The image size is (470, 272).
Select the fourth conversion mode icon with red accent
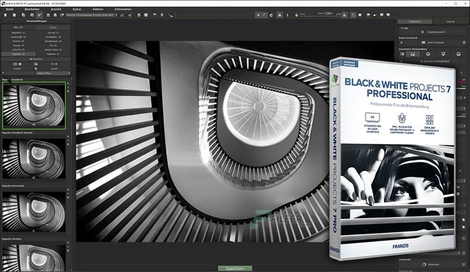tap(444, 54)
